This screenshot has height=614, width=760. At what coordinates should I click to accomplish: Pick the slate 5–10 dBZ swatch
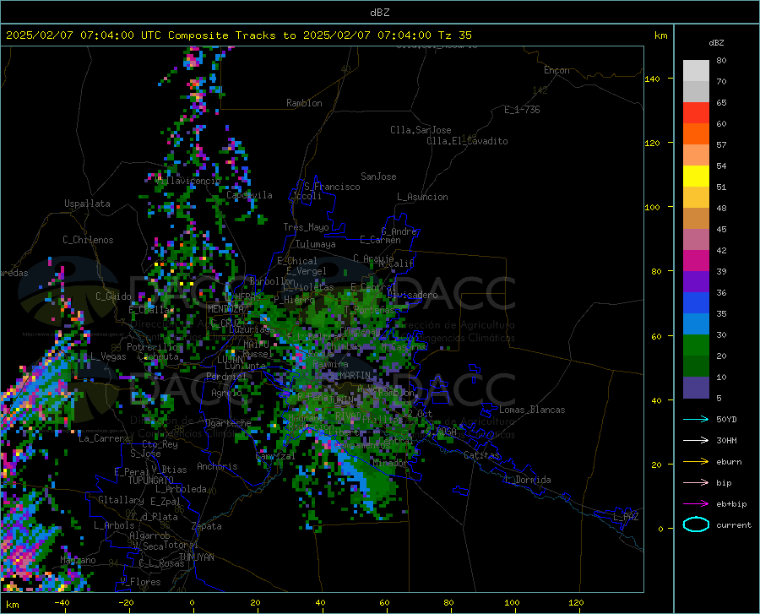696,388
